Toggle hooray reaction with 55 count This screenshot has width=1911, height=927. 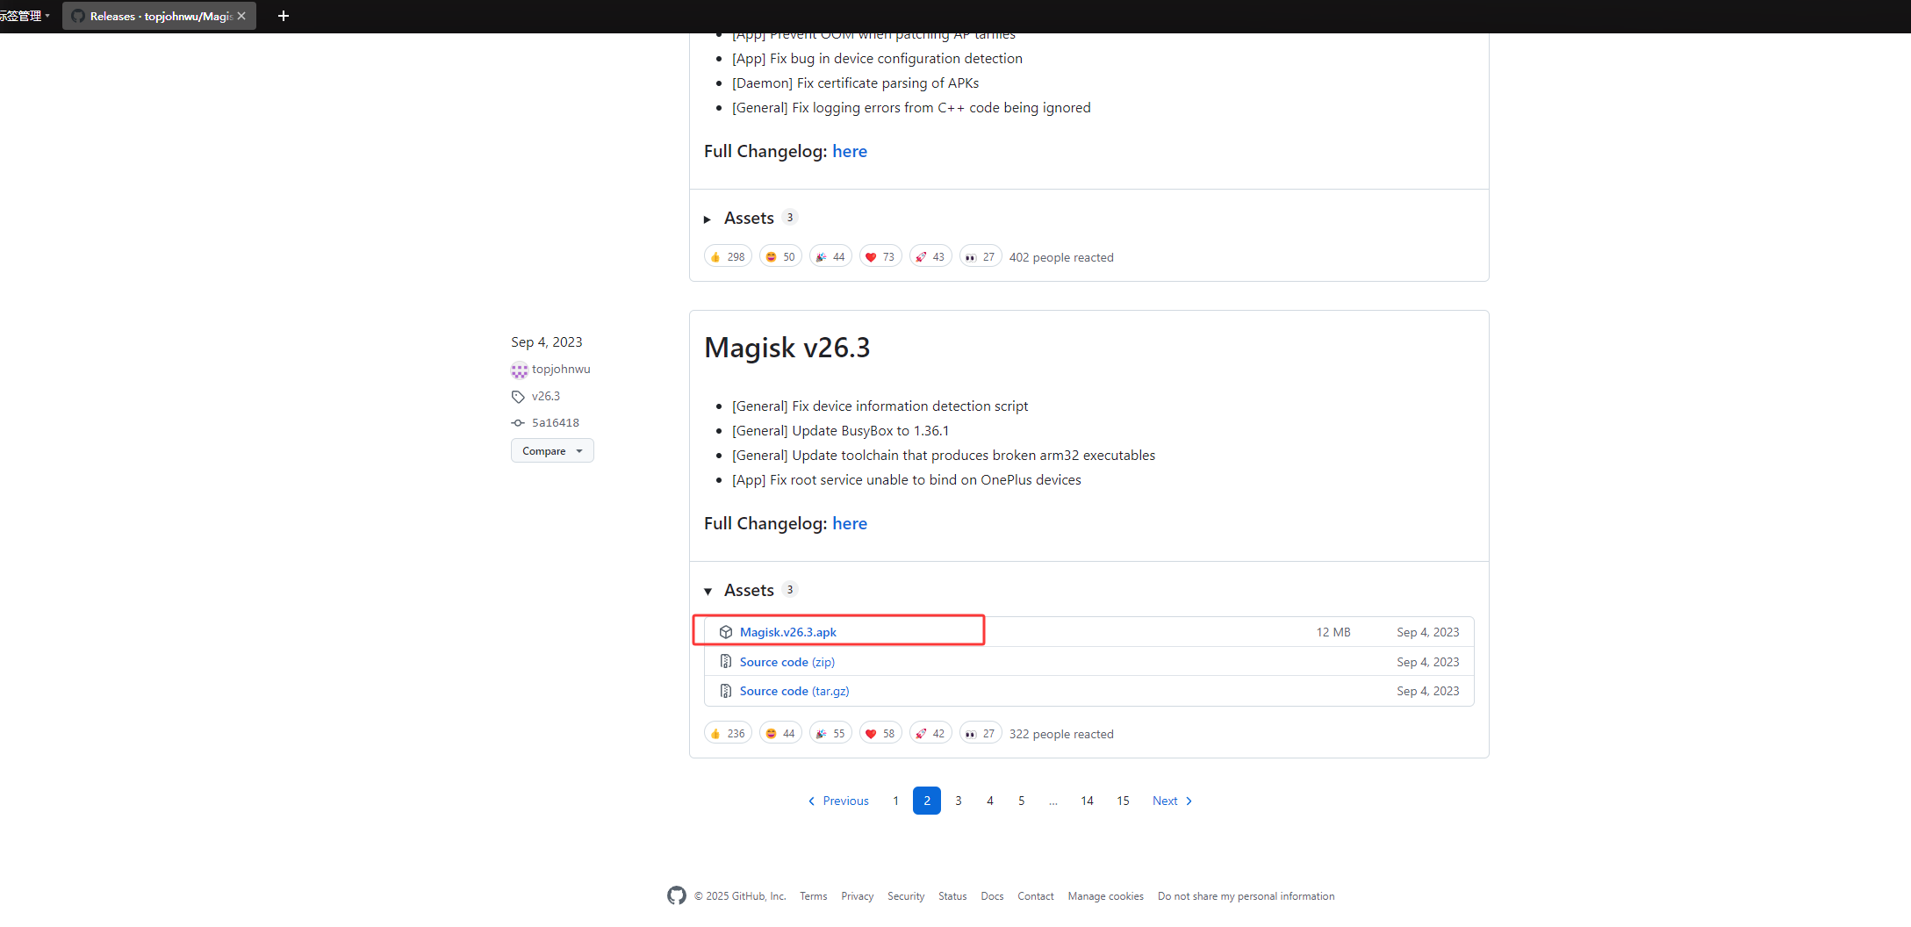click(x=830, y=733)
